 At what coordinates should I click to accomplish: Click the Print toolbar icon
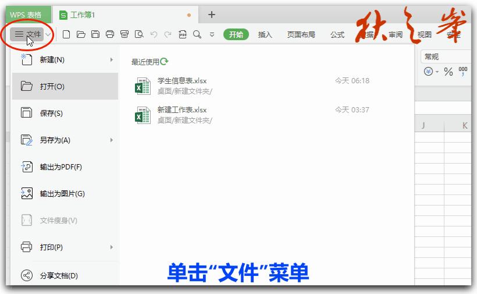point(110,34)
